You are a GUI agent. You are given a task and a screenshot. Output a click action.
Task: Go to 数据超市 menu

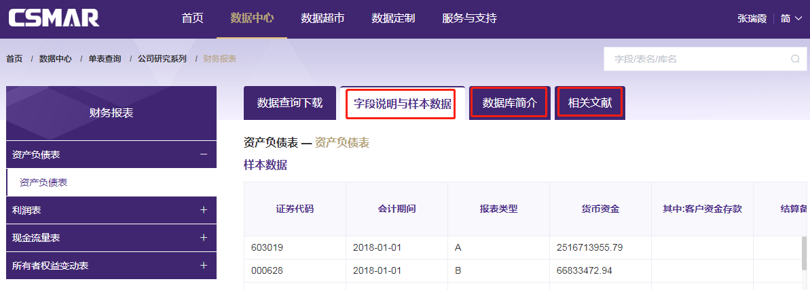pos(323,18)
